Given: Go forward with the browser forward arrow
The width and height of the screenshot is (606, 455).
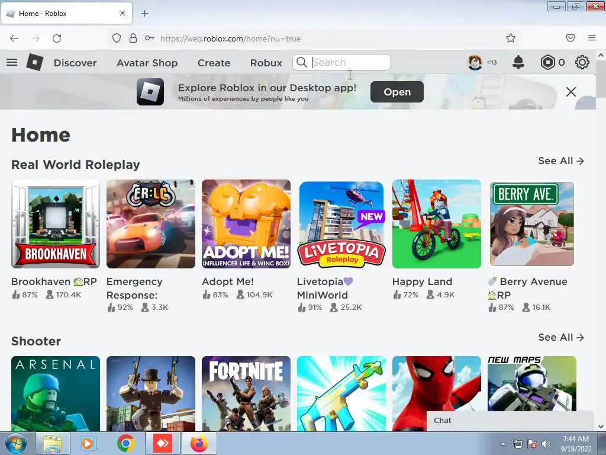Looking at the screenshot, I should click(36, 39).
